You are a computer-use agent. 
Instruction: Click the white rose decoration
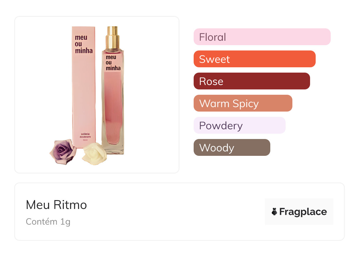tap(93, 153)
